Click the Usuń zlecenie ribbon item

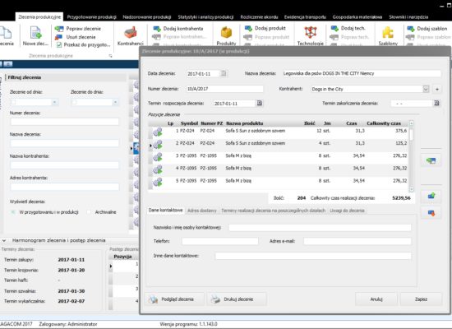tap(76, 37)
